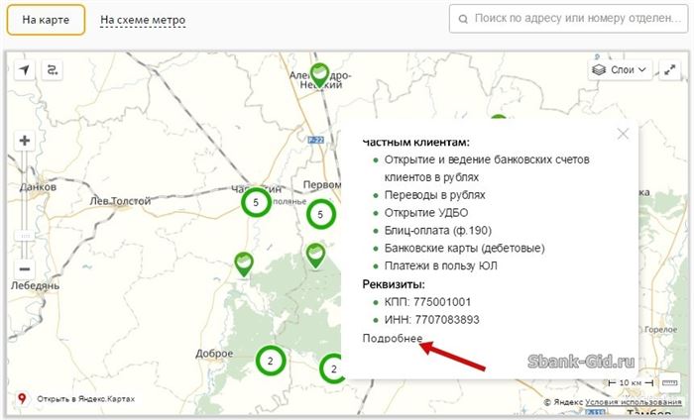This screenshot has width=694, height=420.
Task: Click the «Данков» town label
Action: tap(38, 187)
